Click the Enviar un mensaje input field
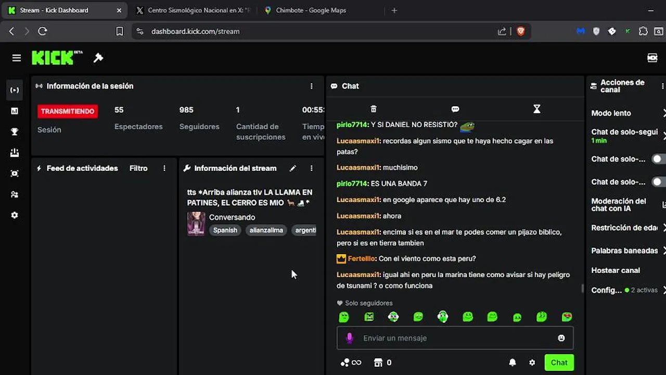666x375 pixels. click(x=455, y=338)
